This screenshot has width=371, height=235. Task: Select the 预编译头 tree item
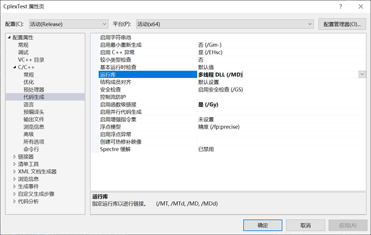coord(34,112)
